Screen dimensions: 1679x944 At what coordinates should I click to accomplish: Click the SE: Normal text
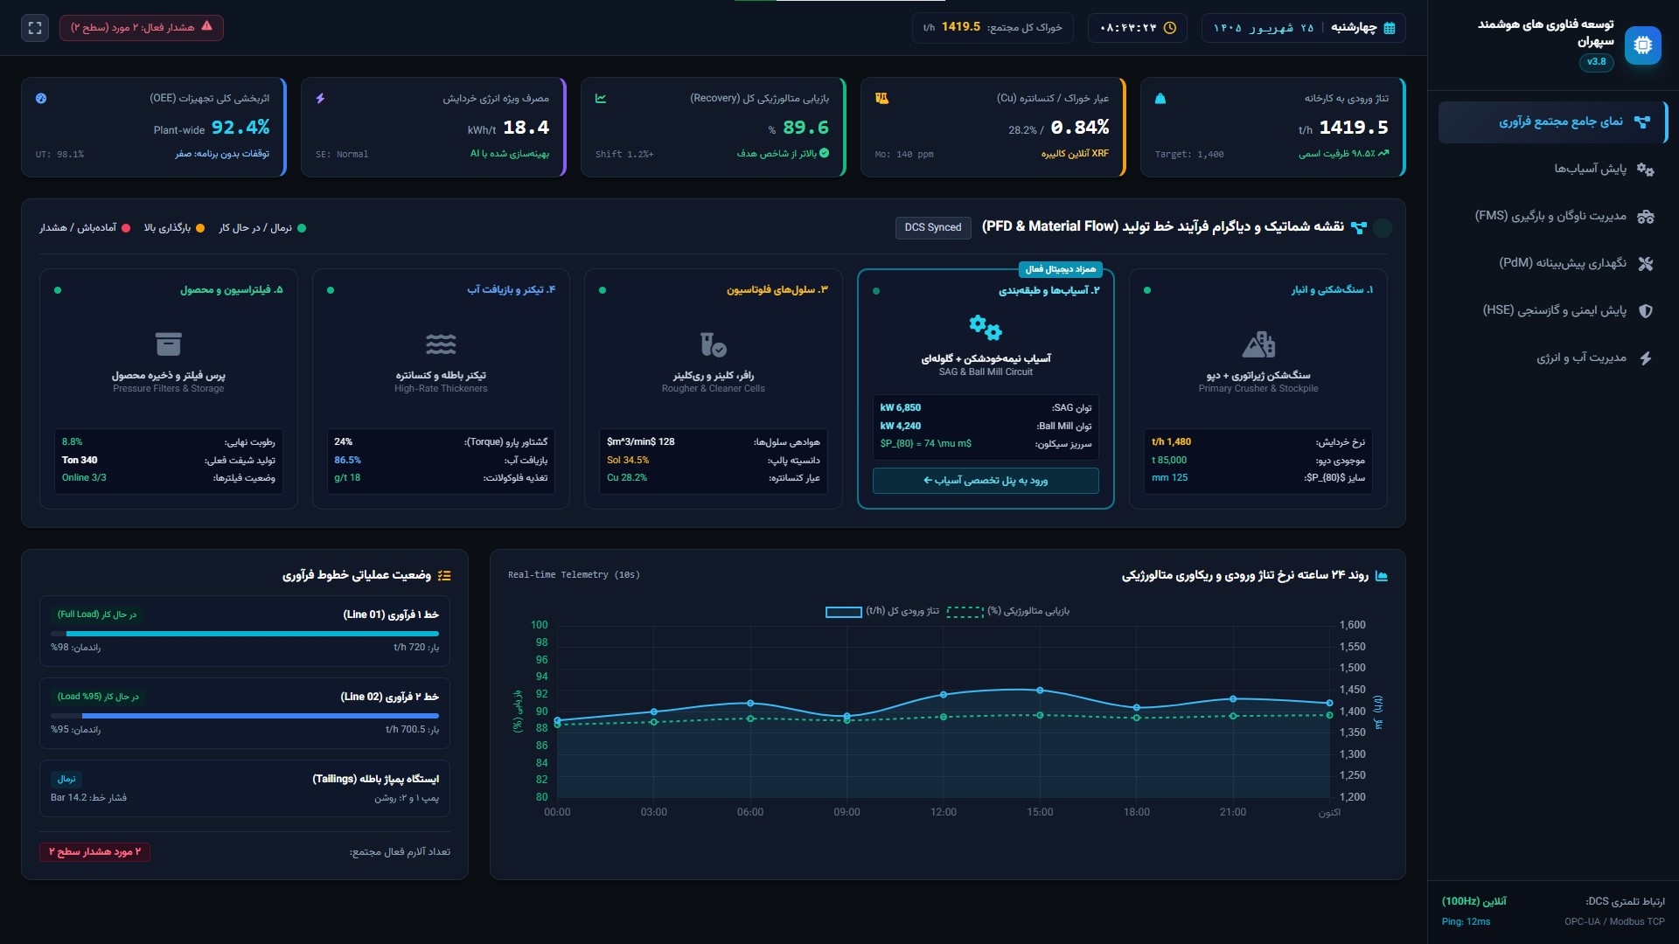[342, 155]
